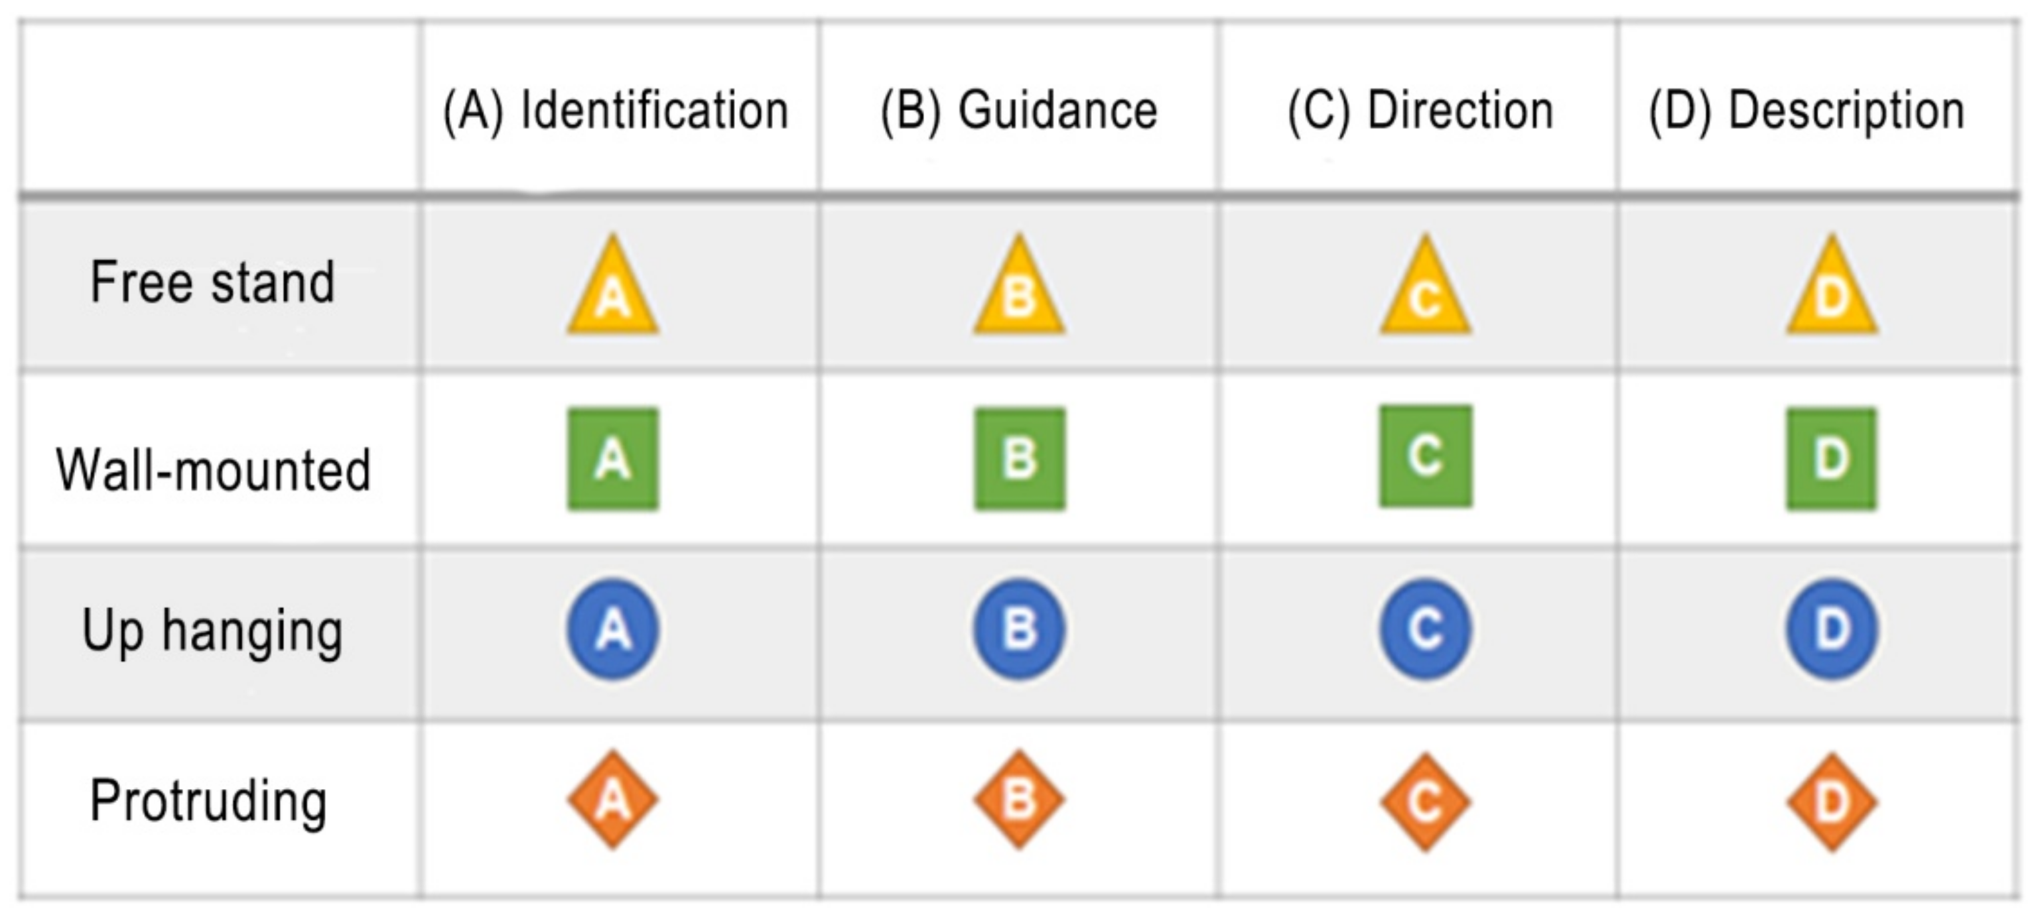Select the (C) Direction column header
The image size is (2038, 917).
point(1421,110)
